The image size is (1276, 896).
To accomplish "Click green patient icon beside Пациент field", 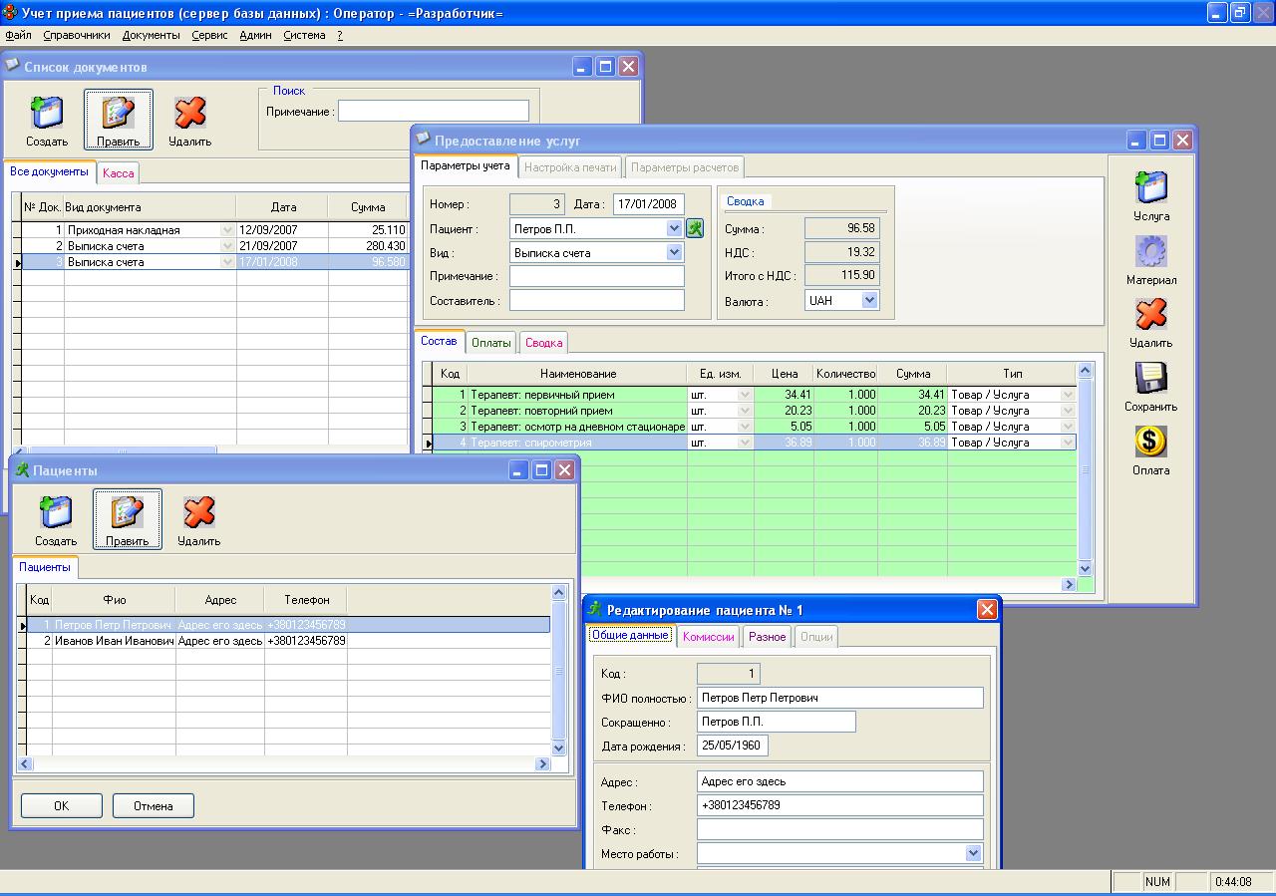I will (x=695, y=228).
